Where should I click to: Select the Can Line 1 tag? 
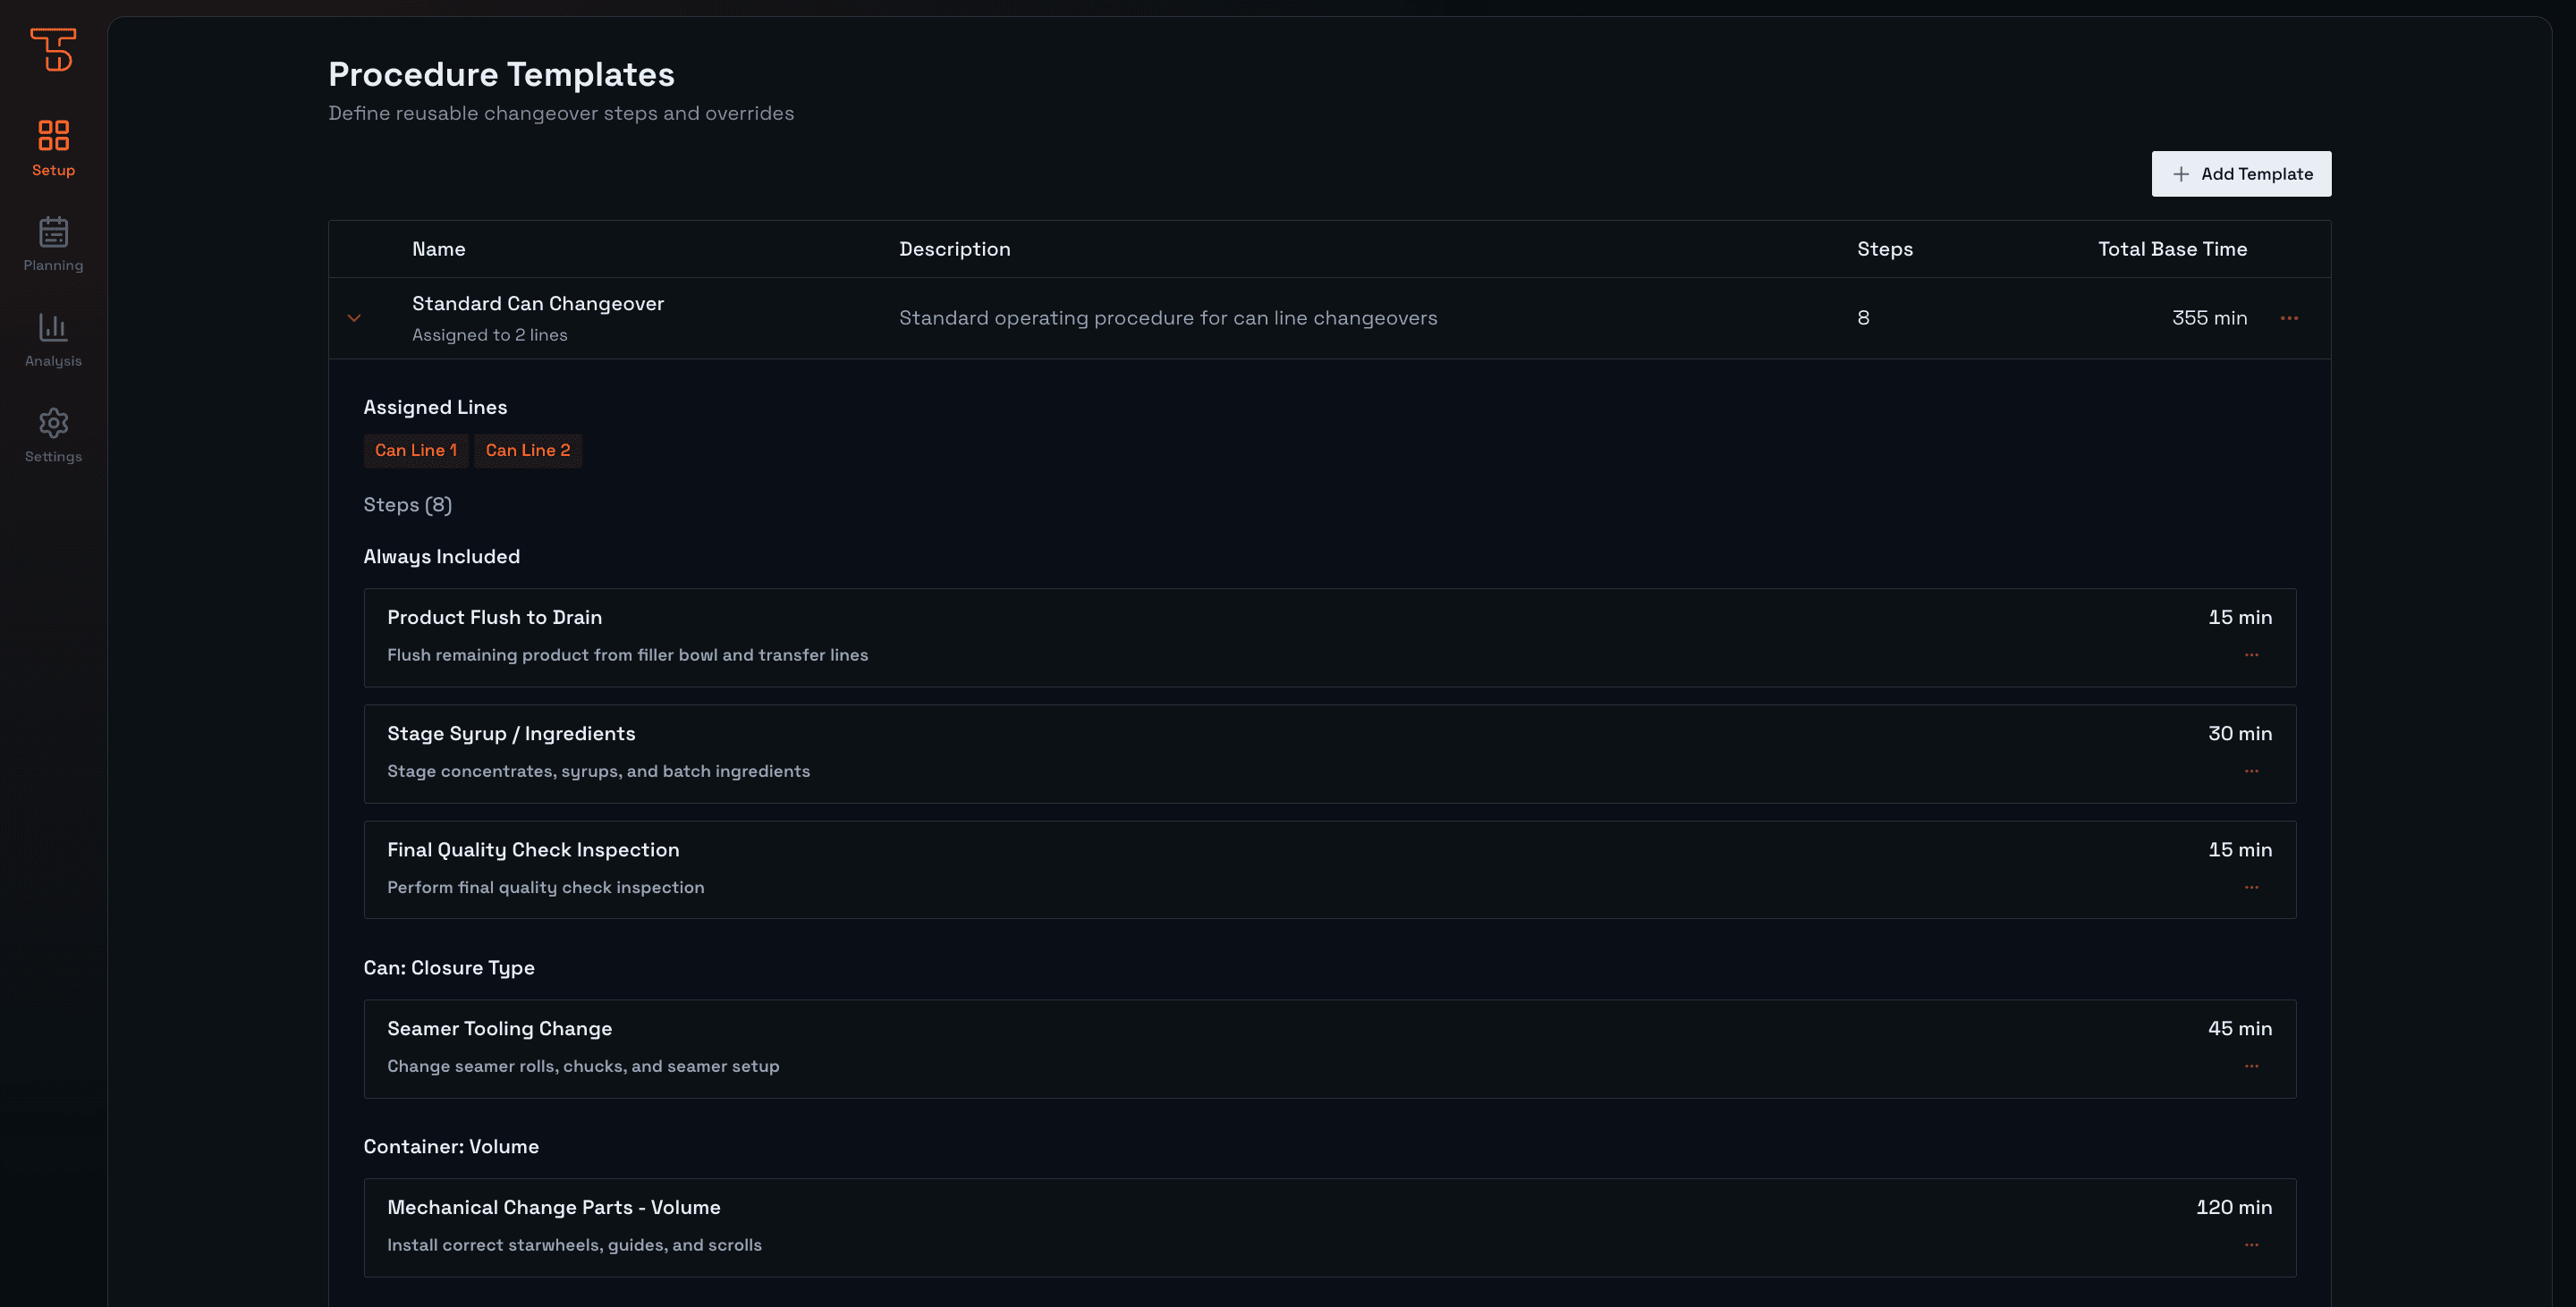click(415, 451)
